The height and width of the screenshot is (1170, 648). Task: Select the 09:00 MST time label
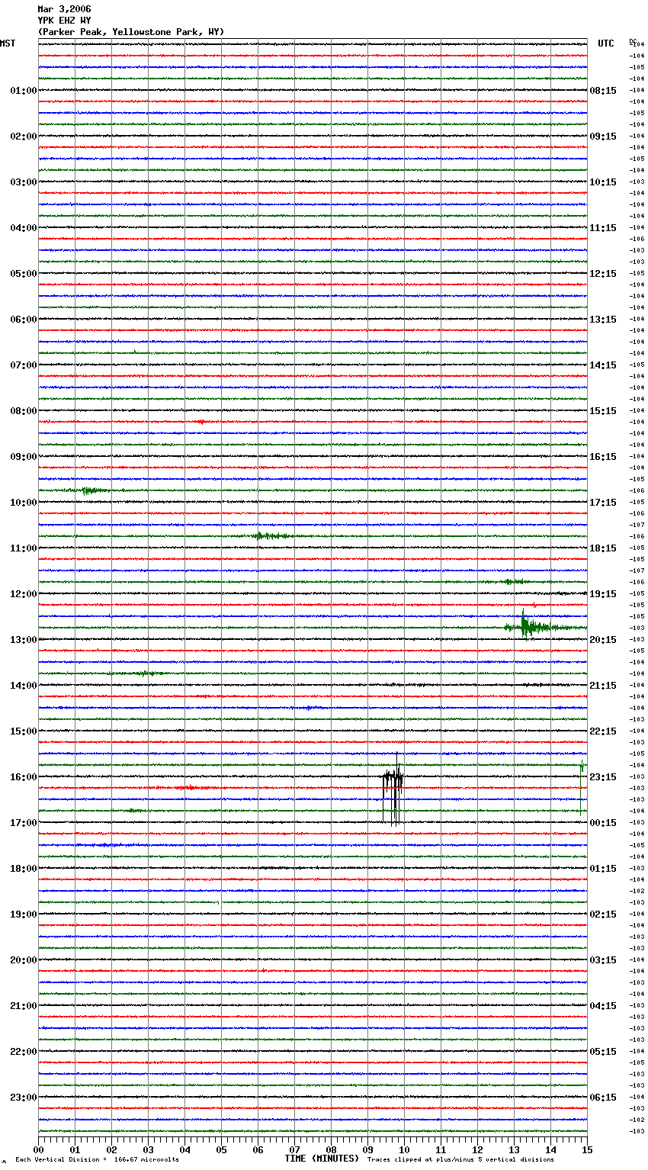23,457
